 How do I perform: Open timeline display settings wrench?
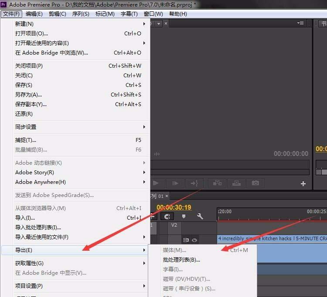pyautogui.click(x=200, y=216)
